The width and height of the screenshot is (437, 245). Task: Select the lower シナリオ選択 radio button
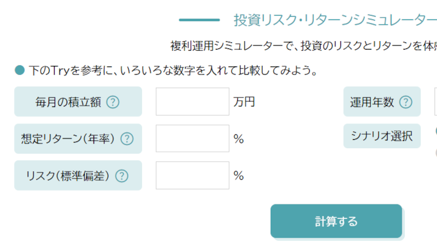(435, 152)
